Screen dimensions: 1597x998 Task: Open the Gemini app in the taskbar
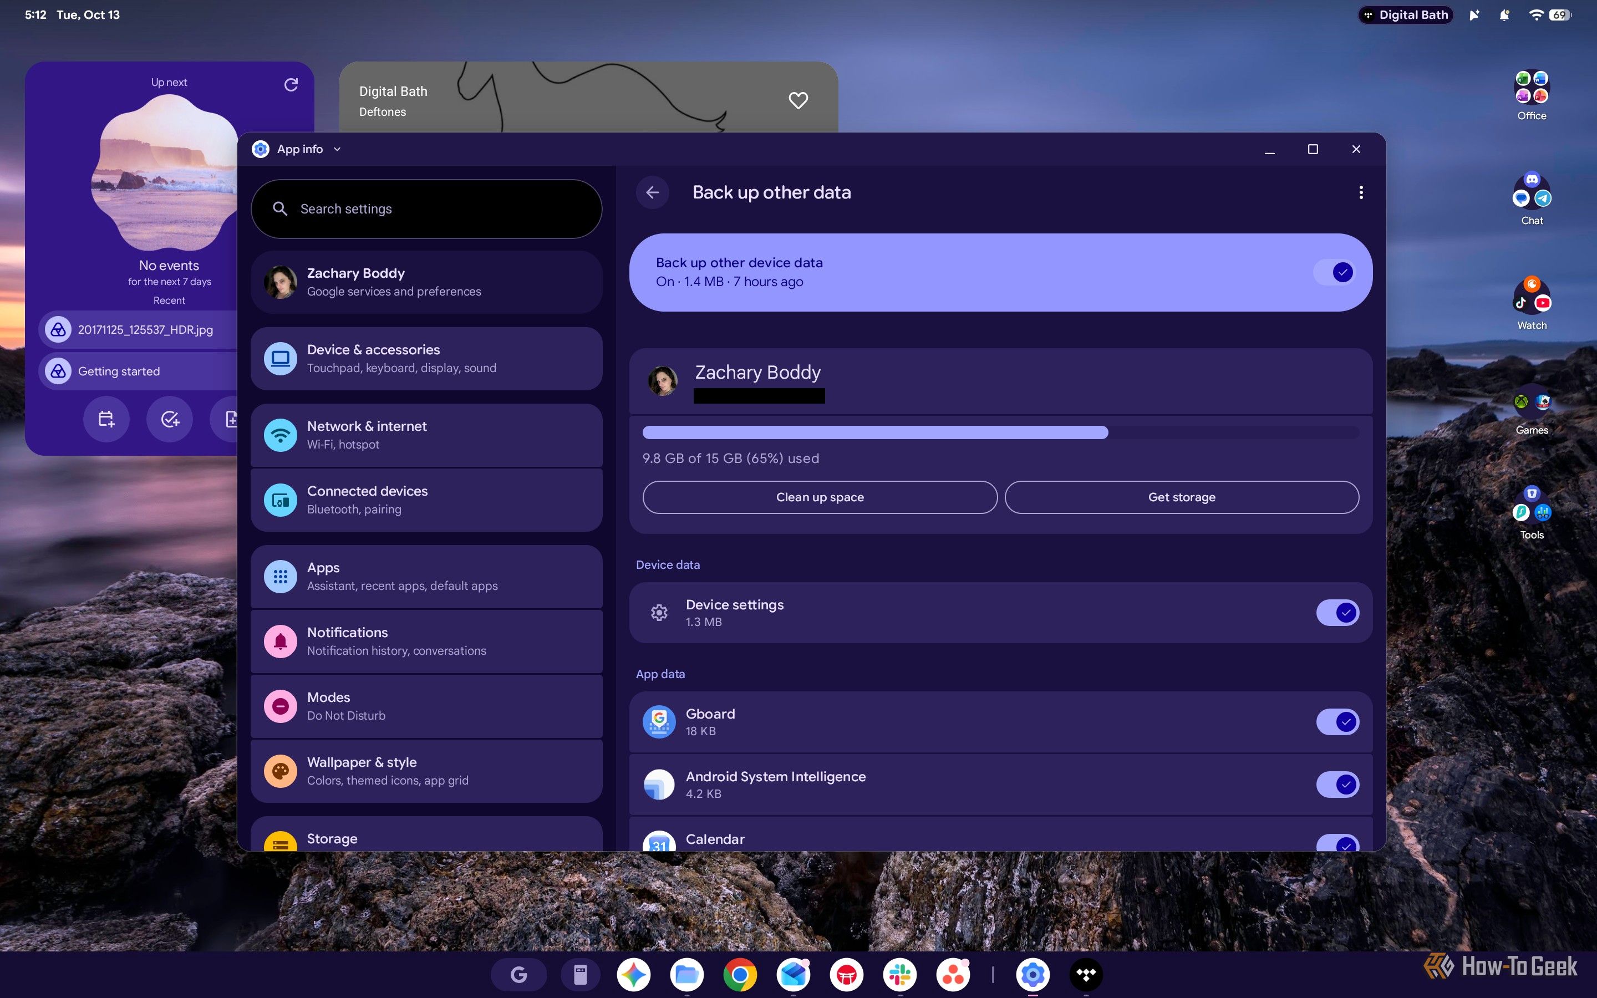click(633, 974)
